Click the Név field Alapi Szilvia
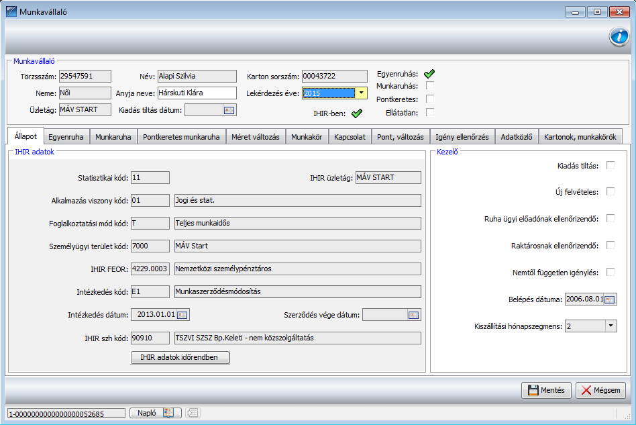Screen dimensions: 636x425 [197, 76]
